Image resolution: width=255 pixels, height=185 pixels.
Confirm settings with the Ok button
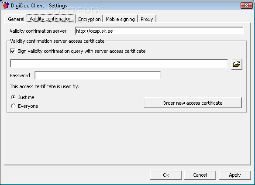click(x=166, y=175)
